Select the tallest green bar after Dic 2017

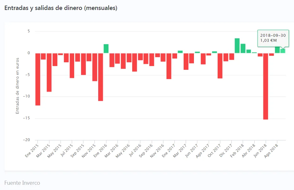click(x=237, y=45)
